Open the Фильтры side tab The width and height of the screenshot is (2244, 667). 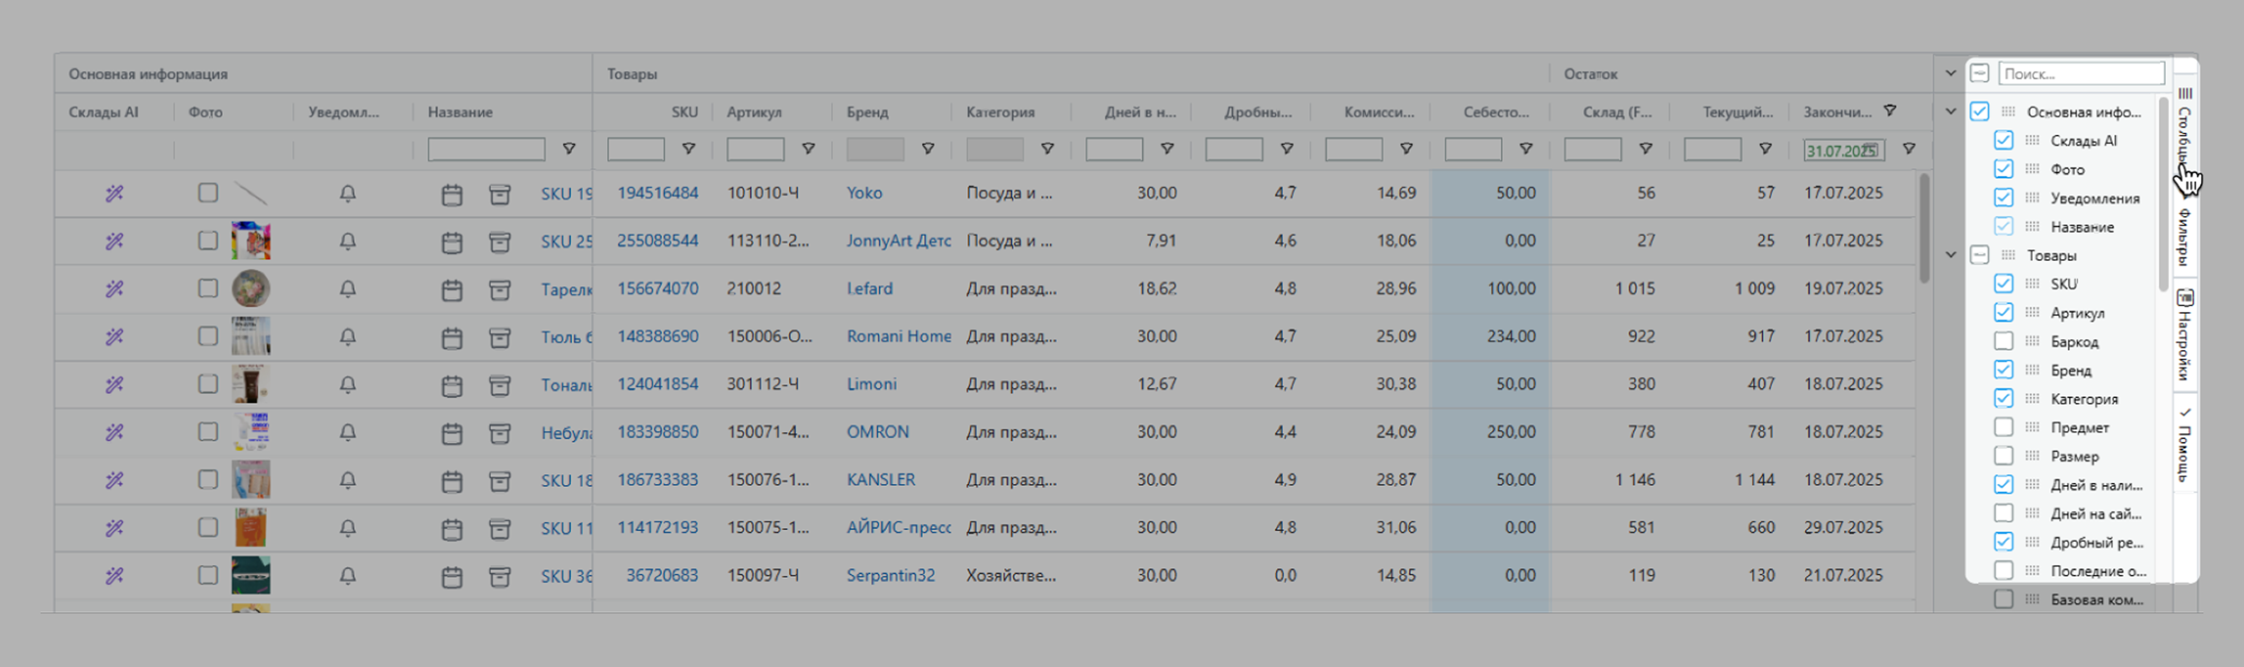[2184, 237]
